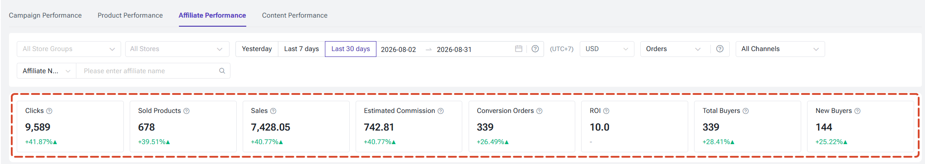Edit end date 2026-08-31

tap(454, 49)
